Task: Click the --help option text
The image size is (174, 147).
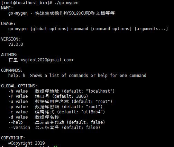Action: [x=16, y=122]
